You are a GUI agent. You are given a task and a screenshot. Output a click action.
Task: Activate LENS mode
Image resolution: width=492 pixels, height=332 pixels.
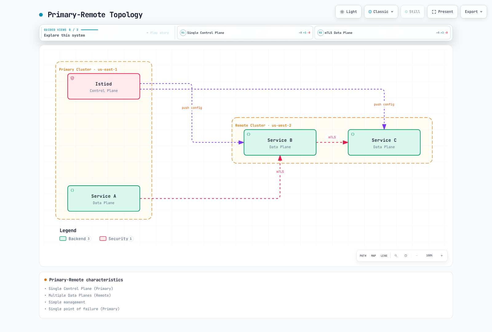pos(384,256)
